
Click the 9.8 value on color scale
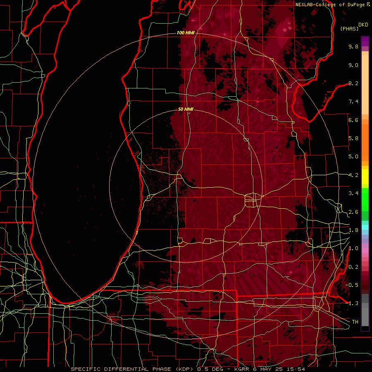tap(353, 46)
